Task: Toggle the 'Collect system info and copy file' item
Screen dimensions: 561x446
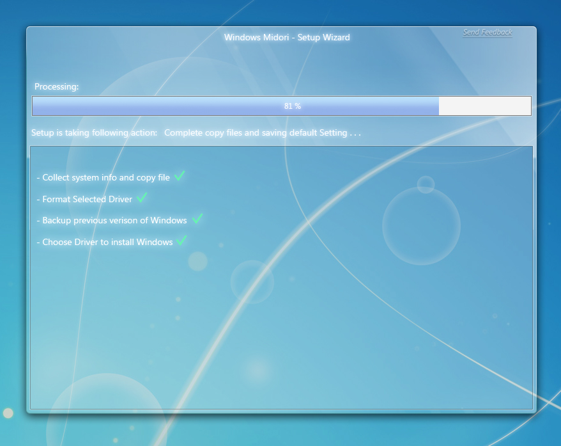Action: pos(104,177)
